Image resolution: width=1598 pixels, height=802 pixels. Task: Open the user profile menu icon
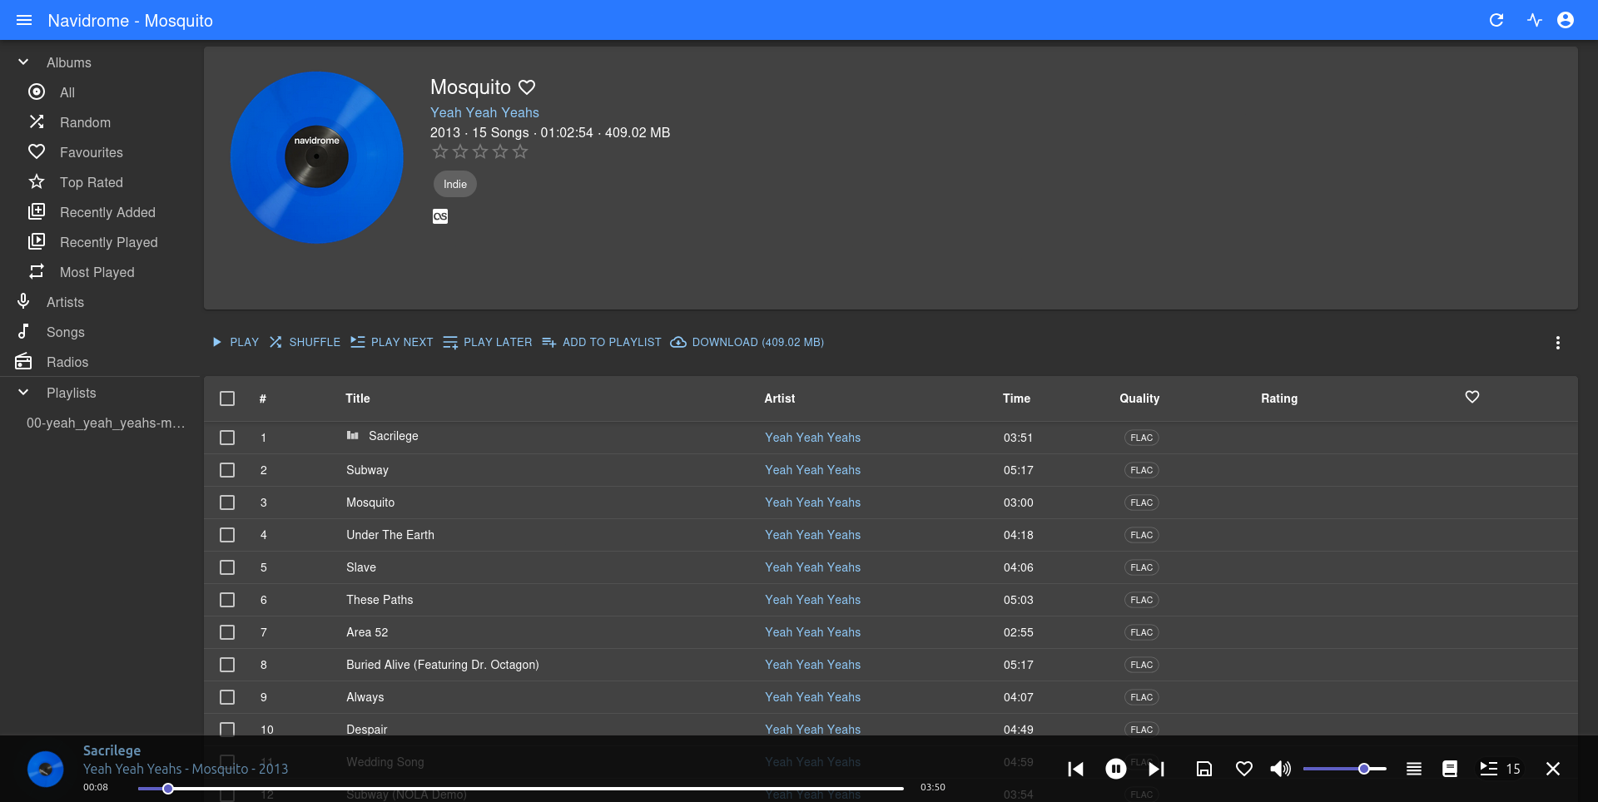[x=1566, y=20]
